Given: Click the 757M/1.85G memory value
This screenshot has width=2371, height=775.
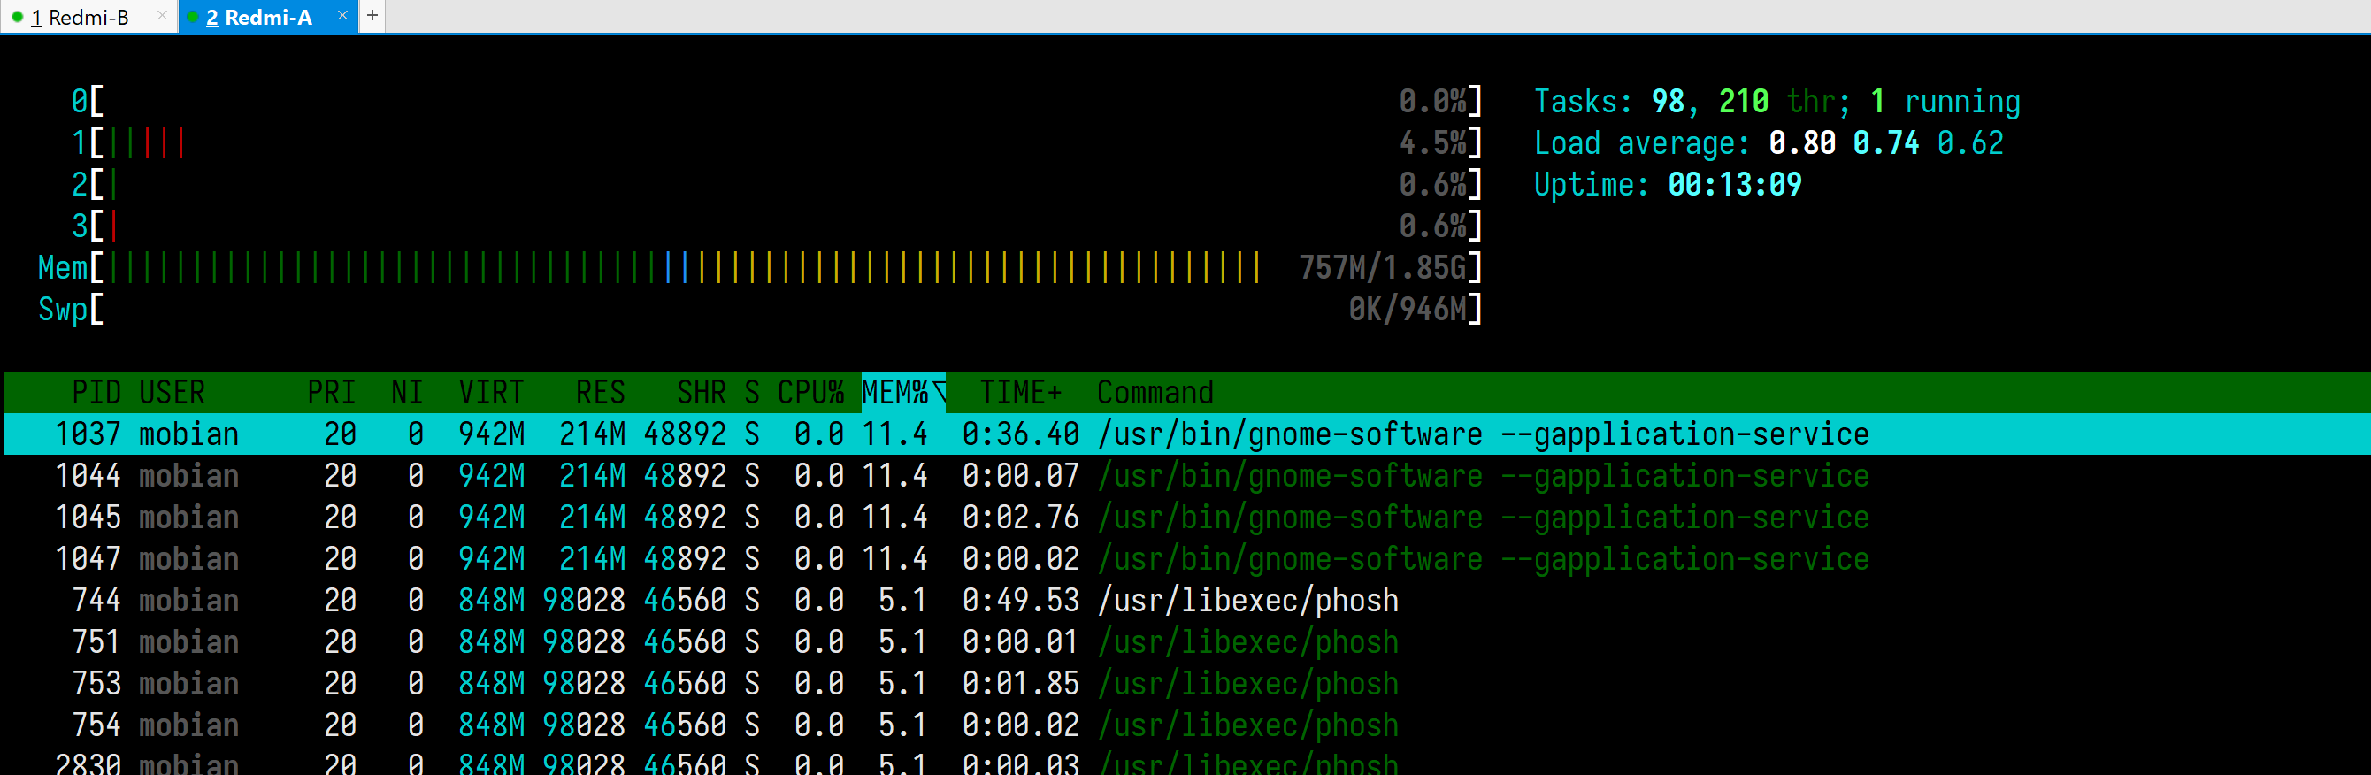Looking at the screenshot, I should click(1382, 268).
